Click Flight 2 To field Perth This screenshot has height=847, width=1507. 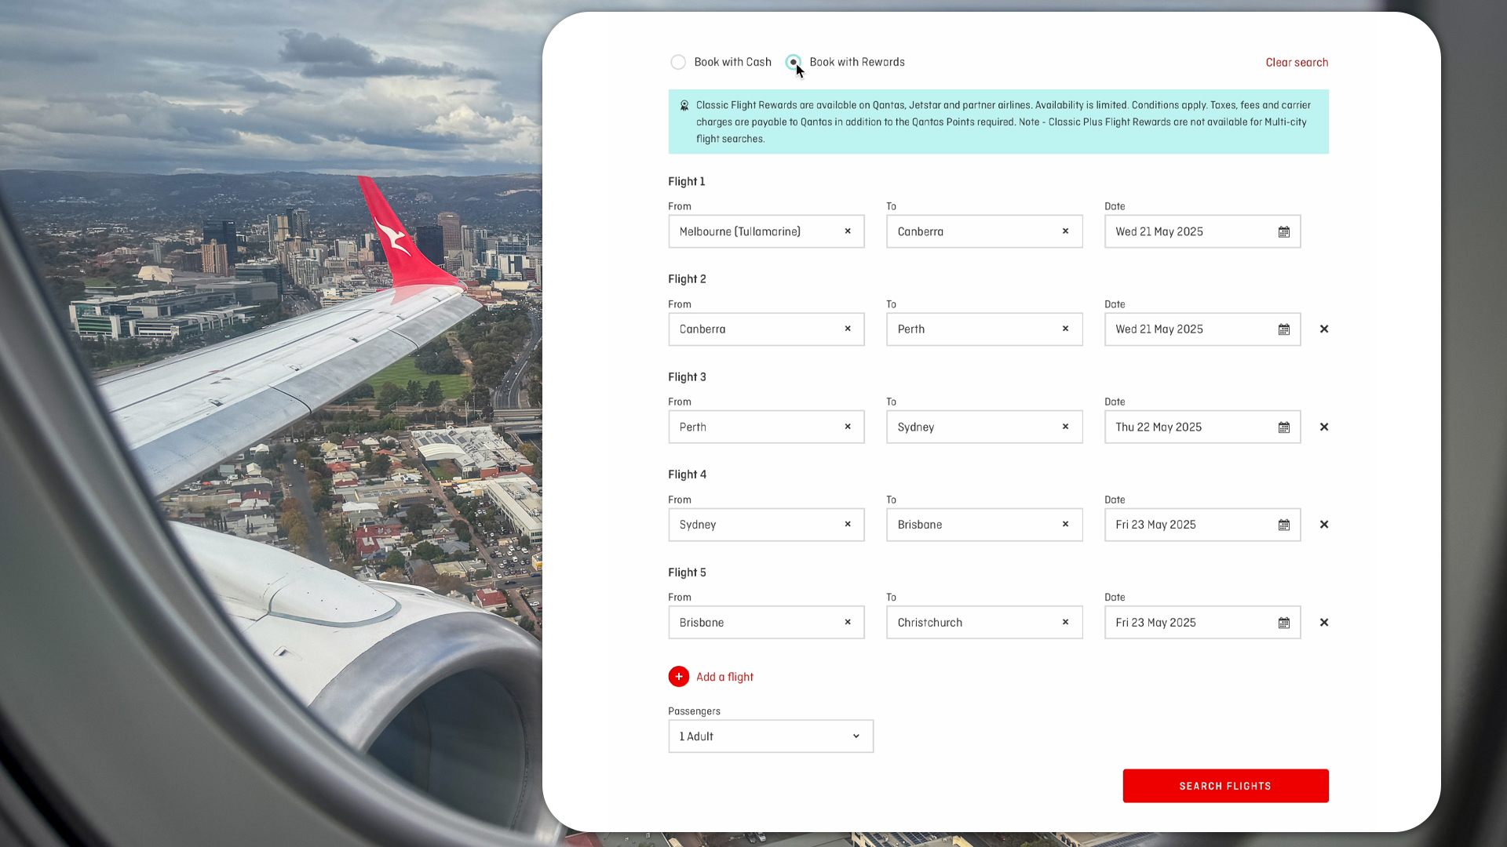pos(984,329)
